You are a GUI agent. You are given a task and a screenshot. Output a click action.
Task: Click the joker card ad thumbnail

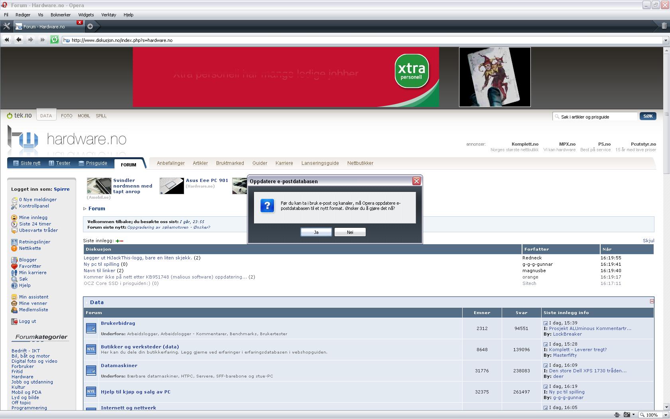coord(495,77)
